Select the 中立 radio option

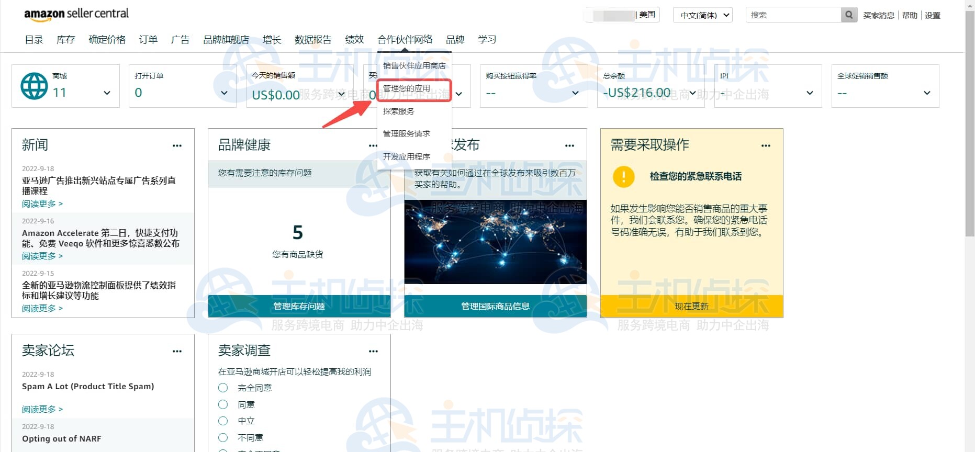click(x=223, y=421)
